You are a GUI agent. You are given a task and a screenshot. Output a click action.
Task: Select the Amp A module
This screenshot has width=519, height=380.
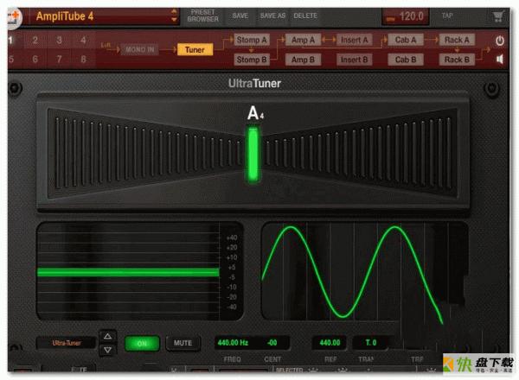[x=303, y=40]
